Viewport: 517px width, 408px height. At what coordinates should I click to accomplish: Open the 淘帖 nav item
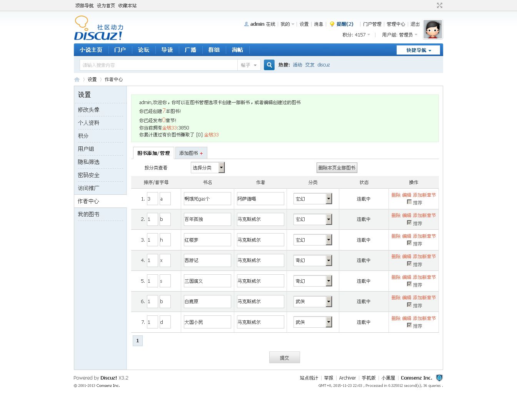tap(237, 50)
